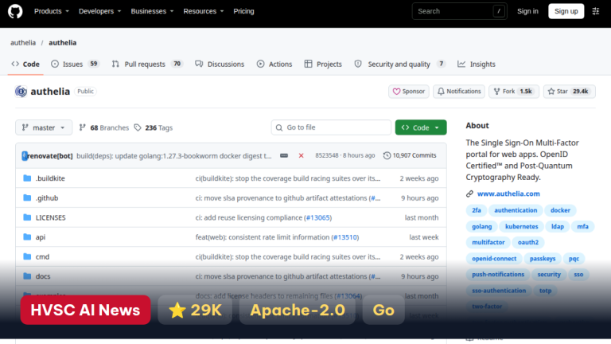
Task: Open the 10,907 Commits history link
Action: click(410, 155)
